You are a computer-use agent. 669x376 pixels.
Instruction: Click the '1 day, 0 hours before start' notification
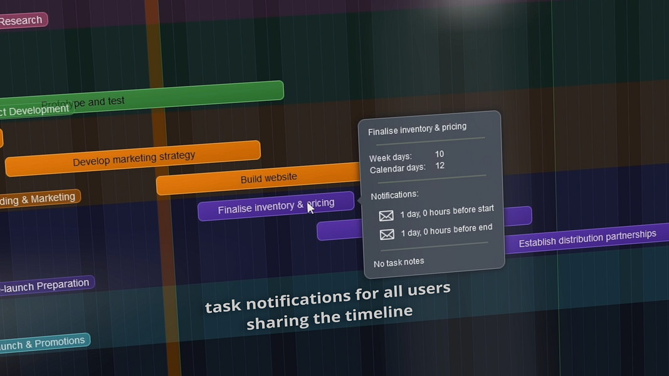(x=446, y=211)
